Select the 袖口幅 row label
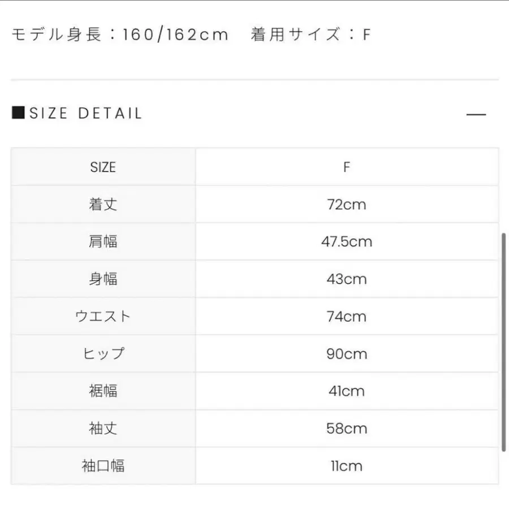The height and width of the screenshot is (509, 509). [x=103, y=466]
